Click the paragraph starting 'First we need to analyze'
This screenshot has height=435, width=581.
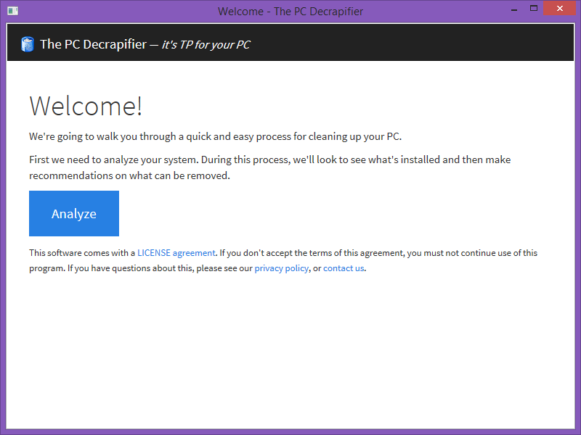269,167
